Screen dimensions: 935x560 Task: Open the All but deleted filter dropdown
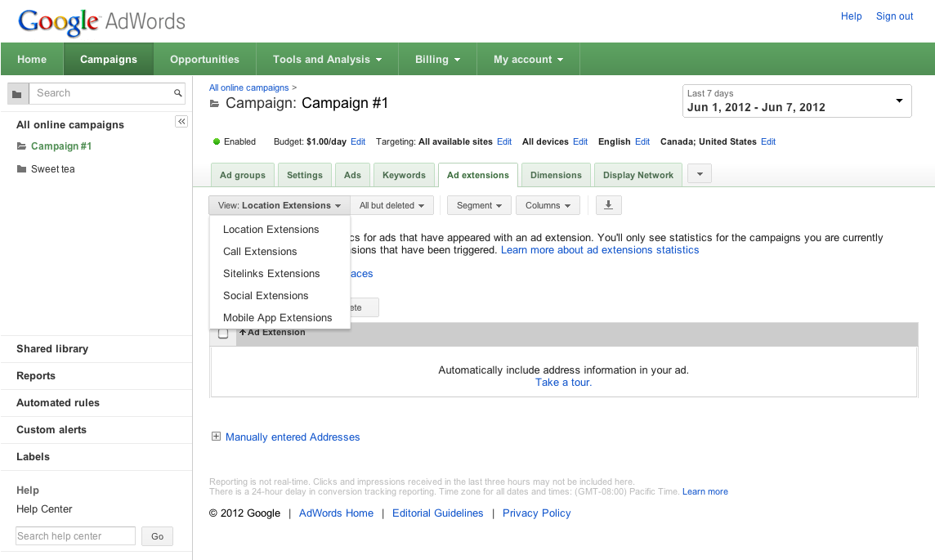pos(391,205)
